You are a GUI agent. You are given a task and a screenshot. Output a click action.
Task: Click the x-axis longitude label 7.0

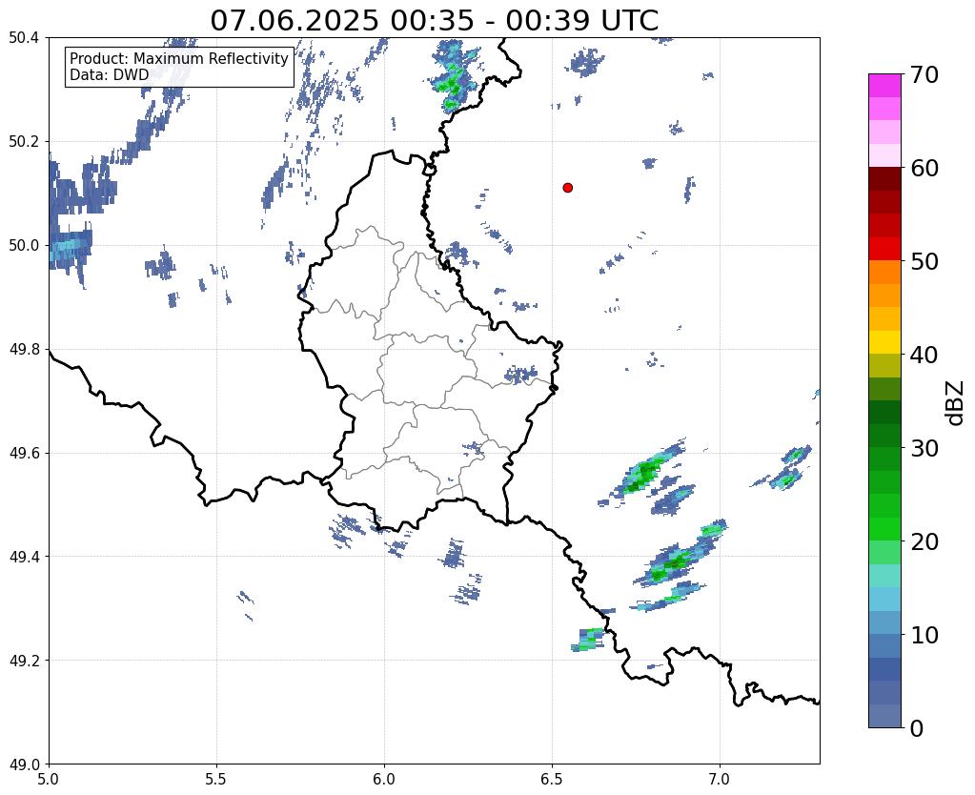point(720,779)
